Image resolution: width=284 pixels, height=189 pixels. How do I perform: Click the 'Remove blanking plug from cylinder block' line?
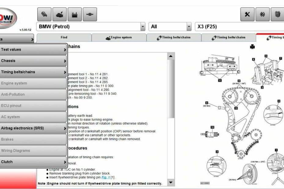coord(79,173)
